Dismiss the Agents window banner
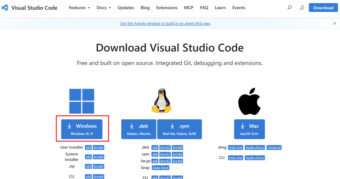The image size is (340, 179). pyautogui.click(x=335, y=24)
